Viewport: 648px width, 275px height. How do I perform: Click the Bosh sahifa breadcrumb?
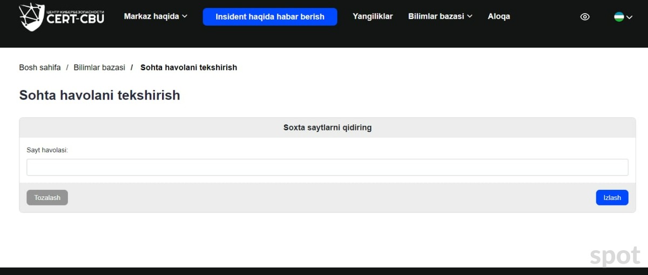point(40,67)
